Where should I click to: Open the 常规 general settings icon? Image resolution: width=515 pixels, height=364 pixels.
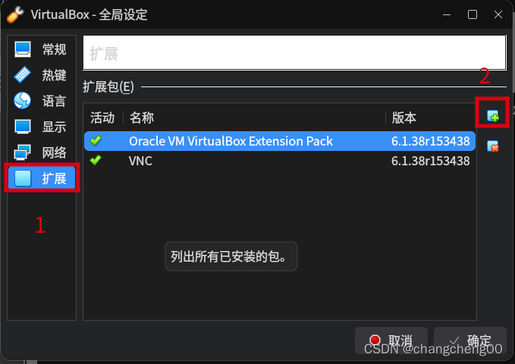[23, 49]
